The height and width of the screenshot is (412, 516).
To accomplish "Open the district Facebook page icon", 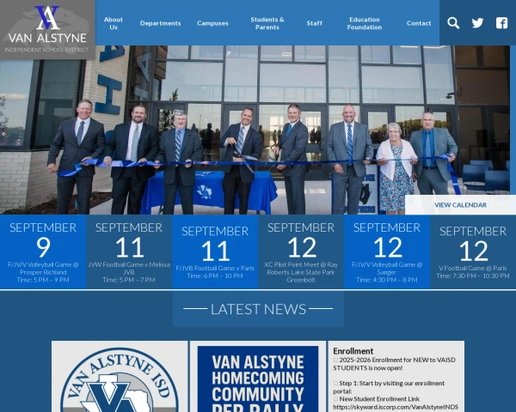I will 501,23.
